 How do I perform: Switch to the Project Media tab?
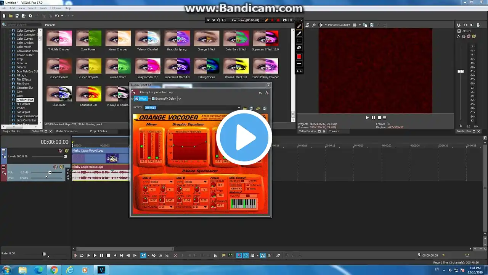pyautogui.click(x=11, y=131)
